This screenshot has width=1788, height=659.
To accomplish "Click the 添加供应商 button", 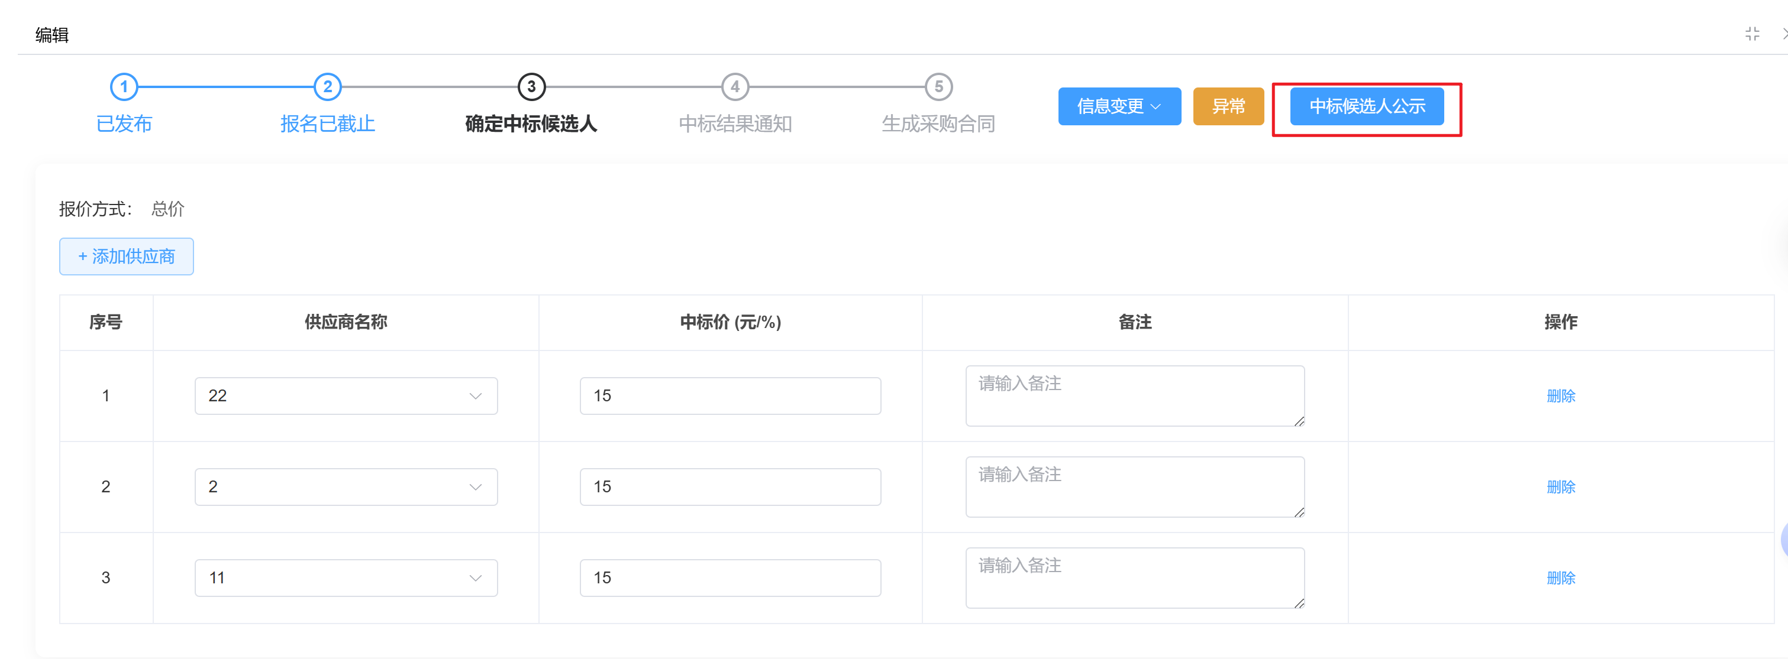I will [x=127, y=257].
